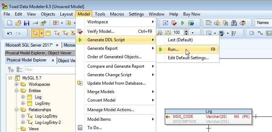Select the pointer selection tool
Image resolution: width=272 pixels, height=132 pixels.
coord(36,33)
